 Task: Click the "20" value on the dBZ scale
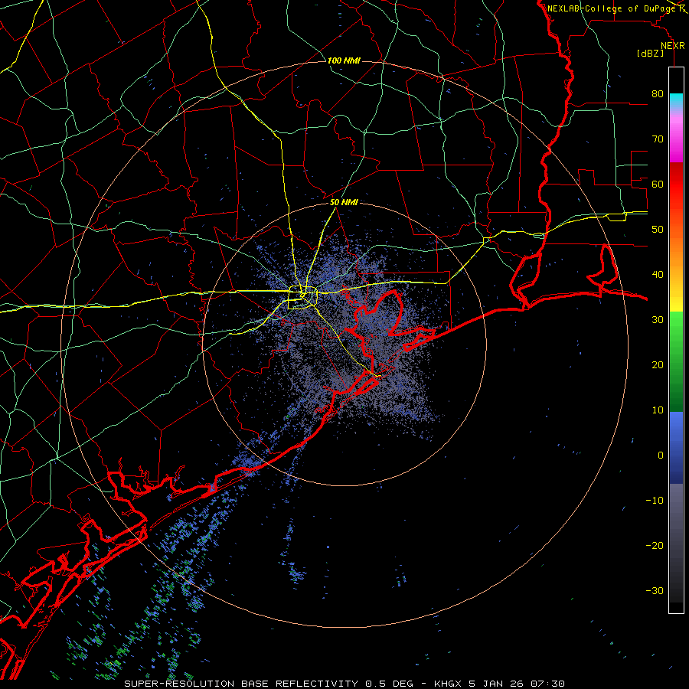(658, 364)
